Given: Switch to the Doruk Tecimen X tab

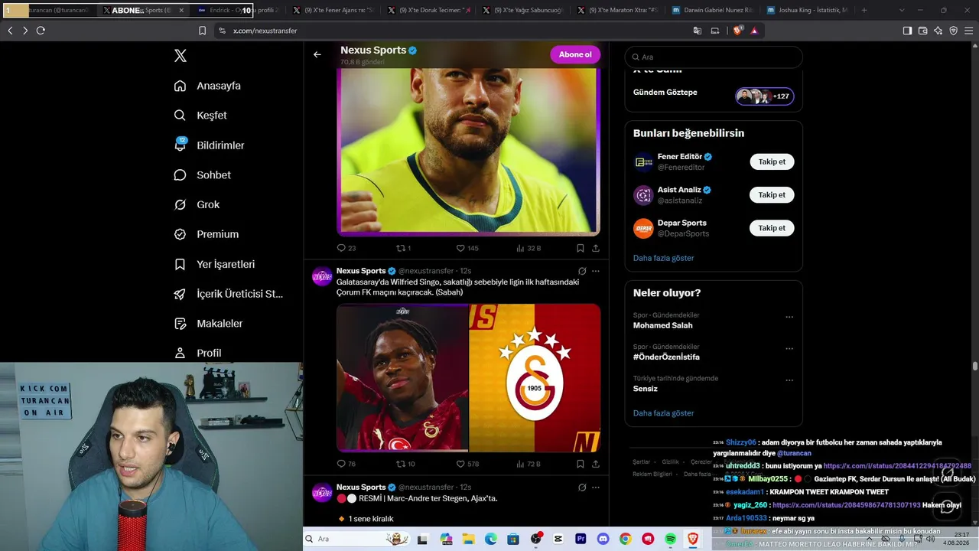Looking at the screenshot, I should coord(428,11).
